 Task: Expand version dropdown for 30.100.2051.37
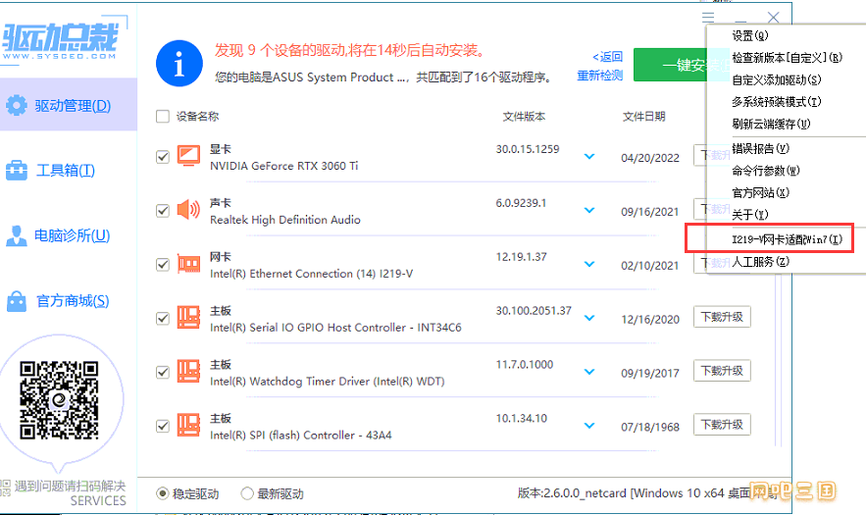pyautogui.click(x=589, y=318)
